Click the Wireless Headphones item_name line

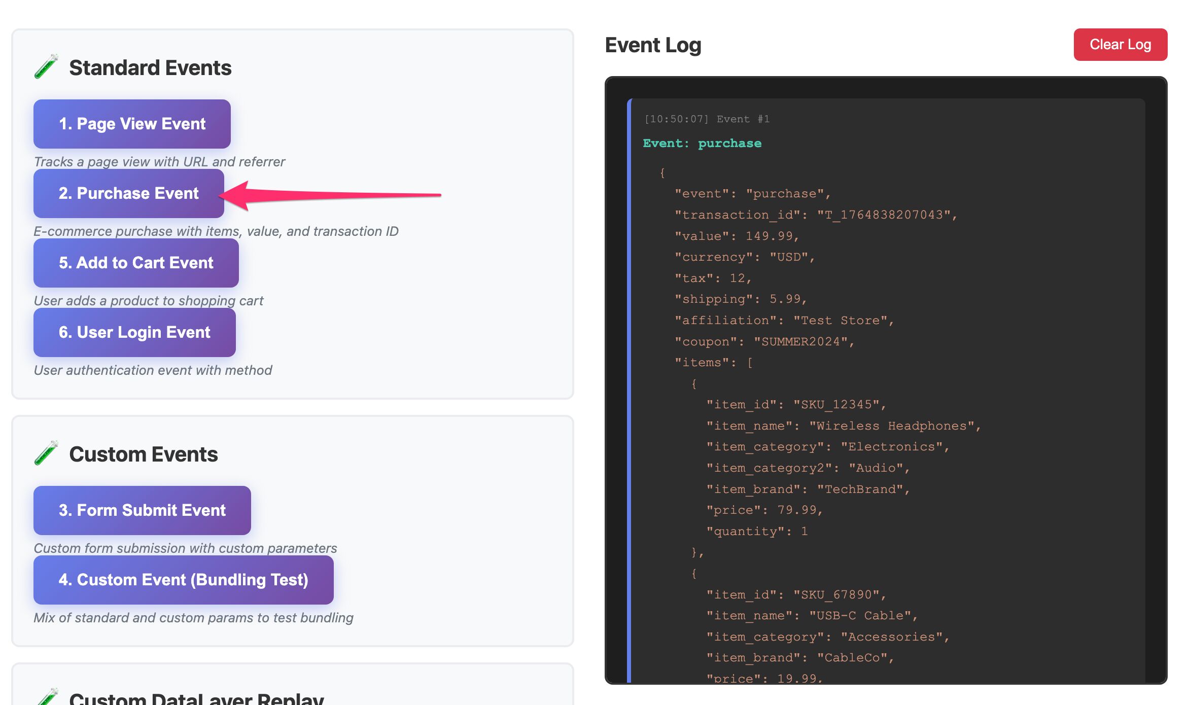843,426
